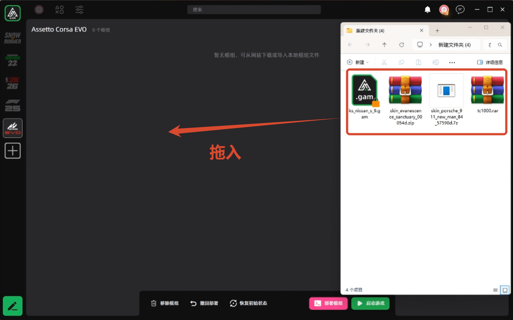Click 新建文件夹 (4) in the address path

454,45
